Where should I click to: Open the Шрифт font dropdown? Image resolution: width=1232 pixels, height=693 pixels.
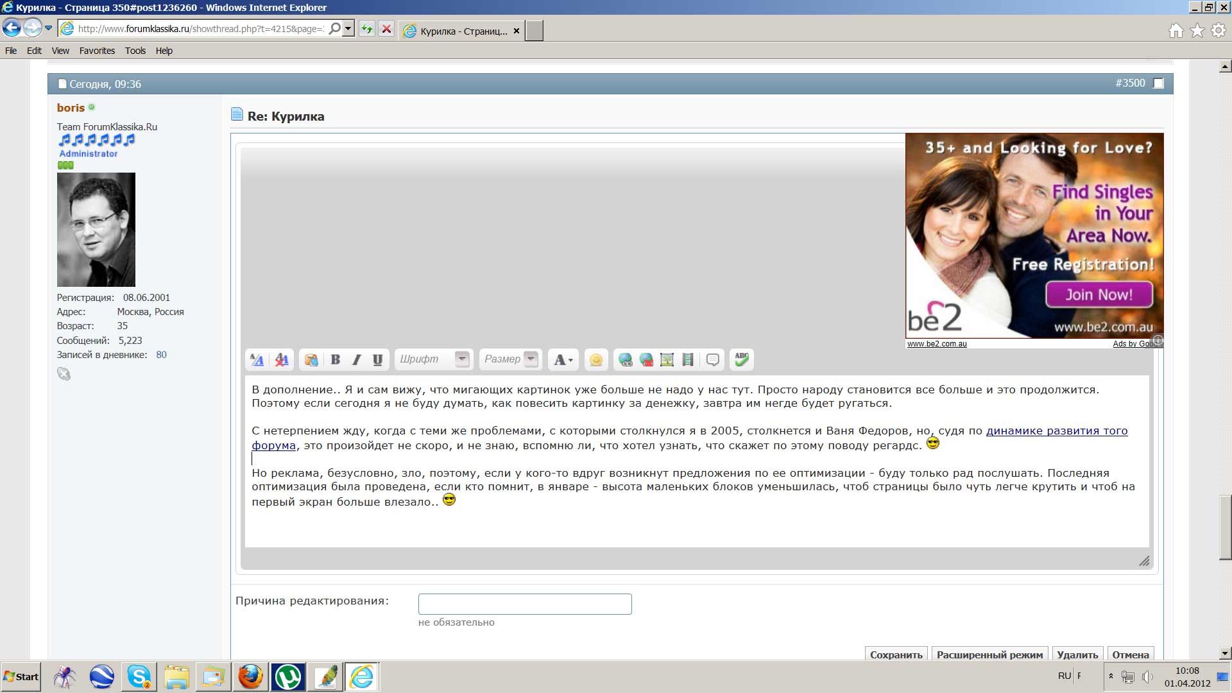pos(461,359)
